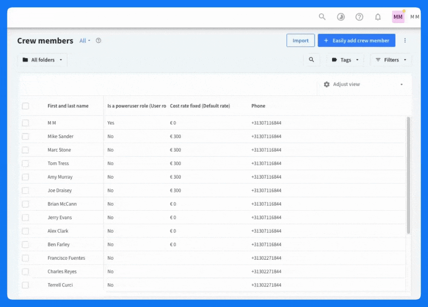Image resolution: width=428 pixels, height=307 pixels.
Task: Open crew member Ben Farley
Action: coord(58,244)
